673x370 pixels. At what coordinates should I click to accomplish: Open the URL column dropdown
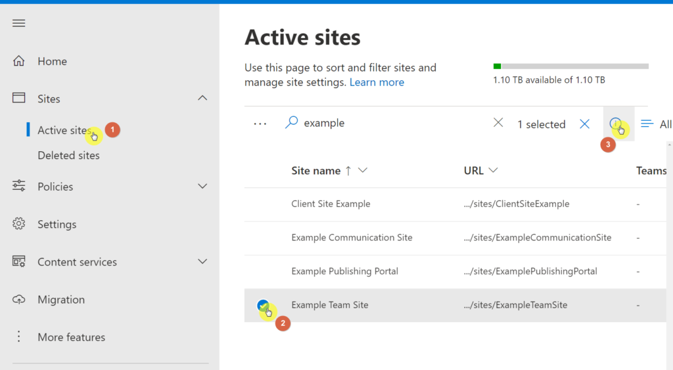[x=493, y=170]
